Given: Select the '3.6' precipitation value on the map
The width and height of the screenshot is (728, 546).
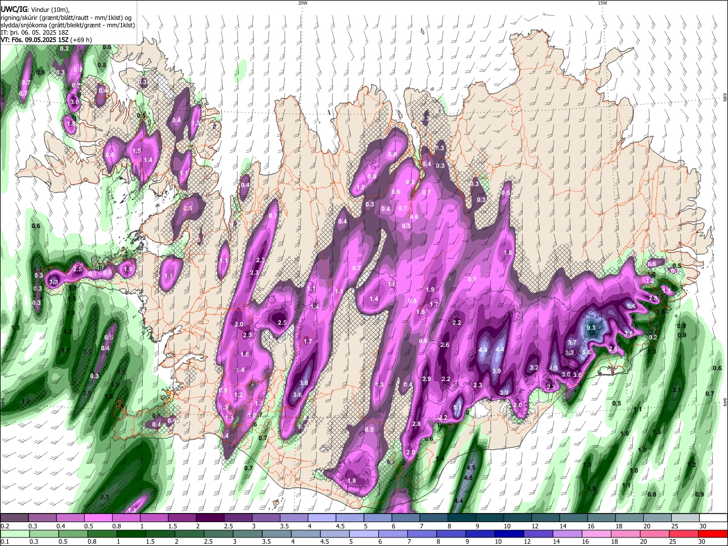Looking at the screenshot, I should tap(297, 395).
